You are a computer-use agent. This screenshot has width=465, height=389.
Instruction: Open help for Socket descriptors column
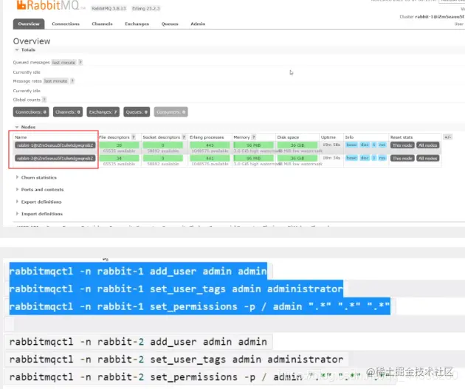(184, 137)
